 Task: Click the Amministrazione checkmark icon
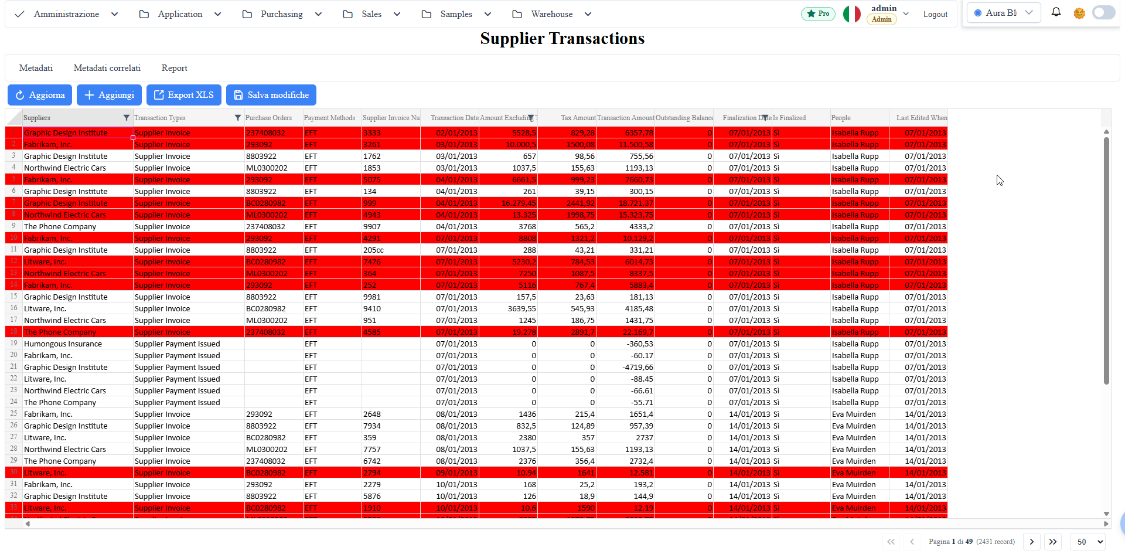click(x=19, y=14)
